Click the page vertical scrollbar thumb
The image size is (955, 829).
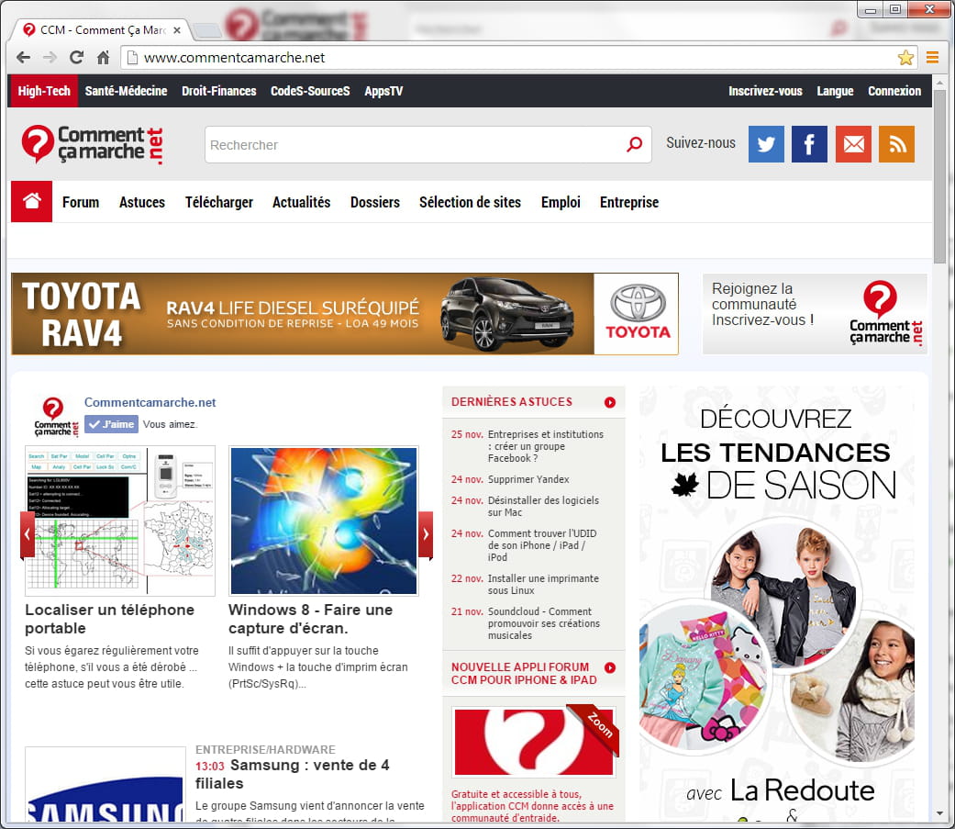[x=939, y=177]
